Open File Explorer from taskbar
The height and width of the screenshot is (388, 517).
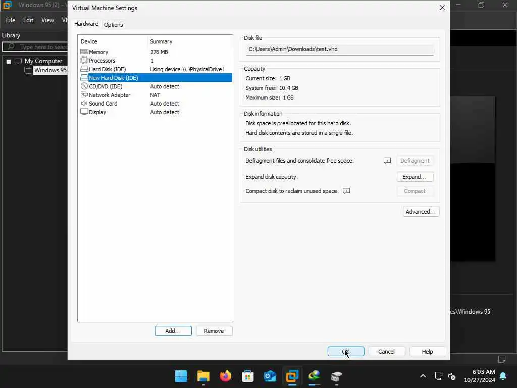[x=203, y=376]
